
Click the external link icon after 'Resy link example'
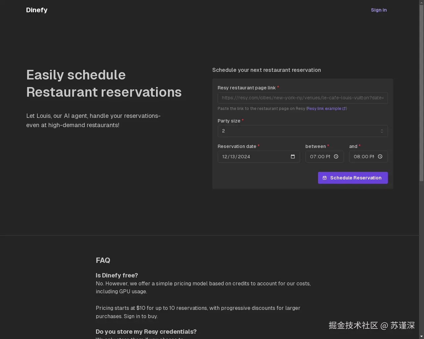point(344,109)
